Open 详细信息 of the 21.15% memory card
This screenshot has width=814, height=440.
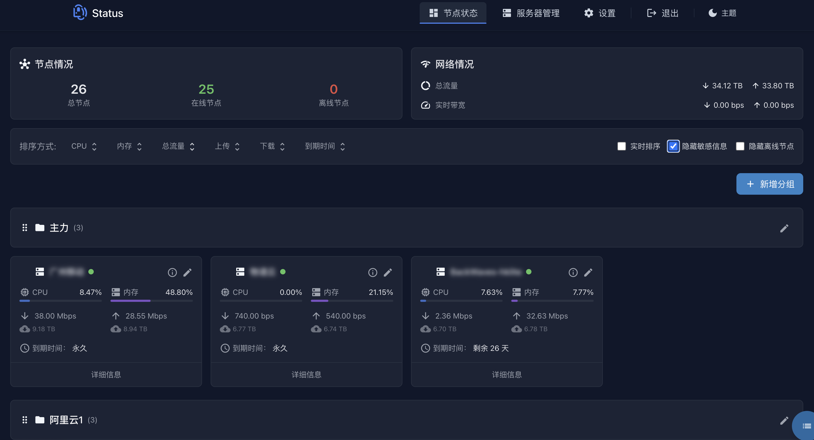pos(307,375)
